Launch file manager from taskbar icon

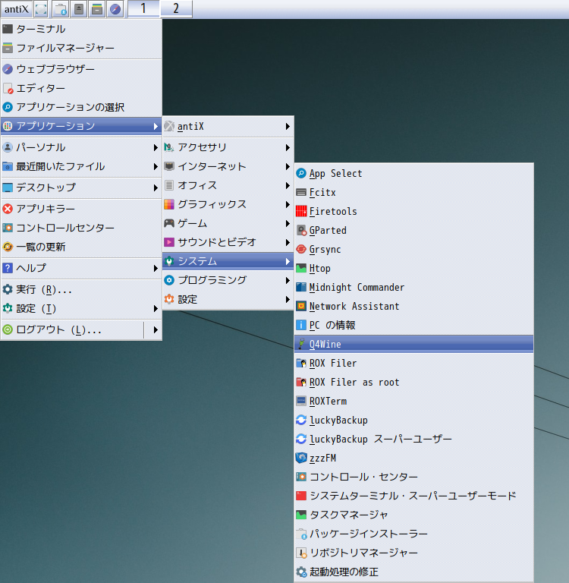[x=97, y=9]
